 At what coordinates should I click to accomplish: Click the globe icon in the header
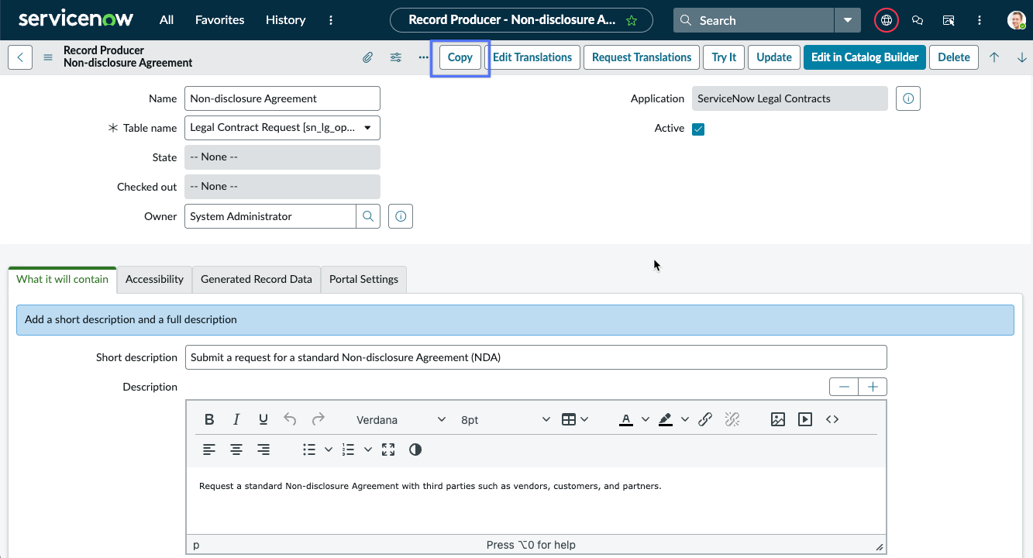[887, 20]
